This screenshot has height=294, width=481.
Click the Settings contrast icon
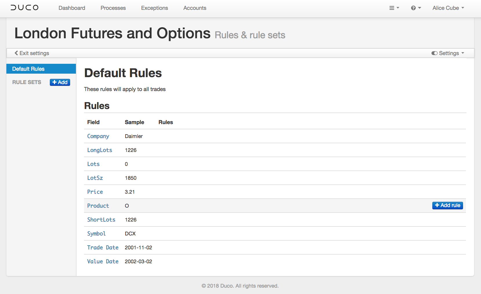point(435,53)
